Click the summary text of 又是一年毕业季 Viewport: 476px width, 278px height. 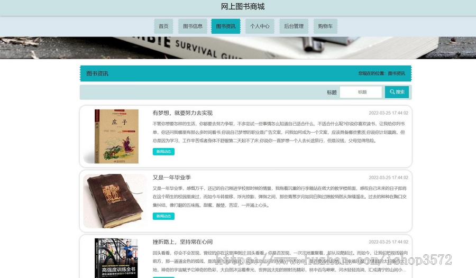(x=279, y=197)
